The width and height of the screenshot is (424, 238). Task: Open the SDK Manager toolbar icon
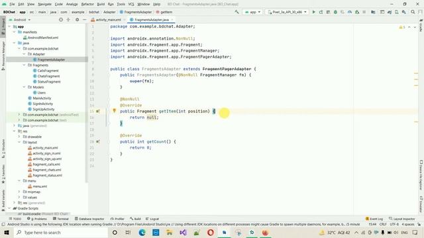[403, 12]
